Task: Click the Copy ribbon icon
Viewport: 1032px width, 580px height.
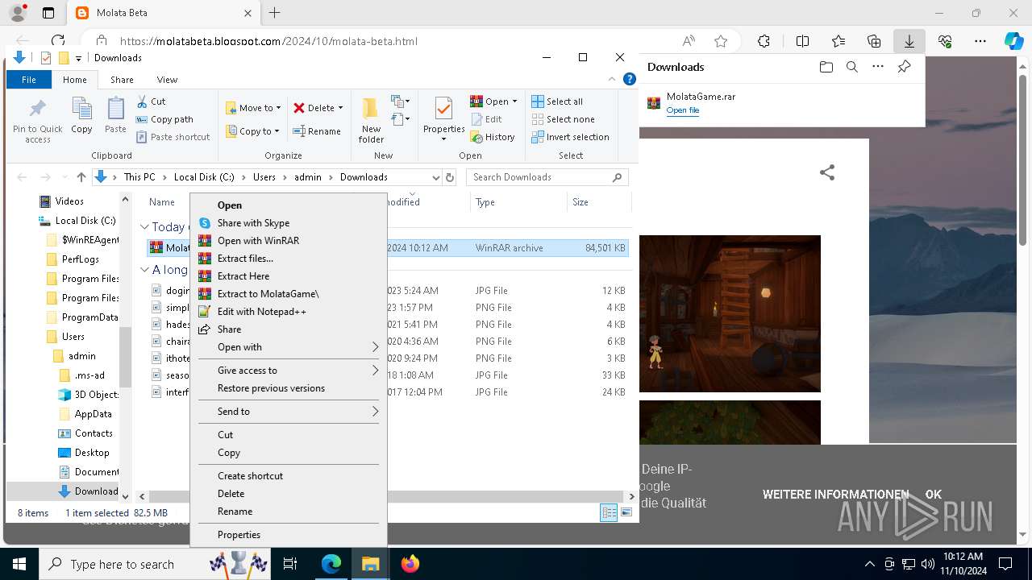Action: click(81, 116)
